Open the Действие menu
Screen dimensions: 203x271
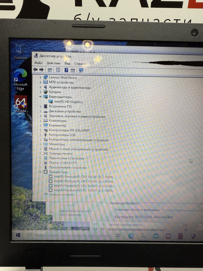[x=53, y=63]
